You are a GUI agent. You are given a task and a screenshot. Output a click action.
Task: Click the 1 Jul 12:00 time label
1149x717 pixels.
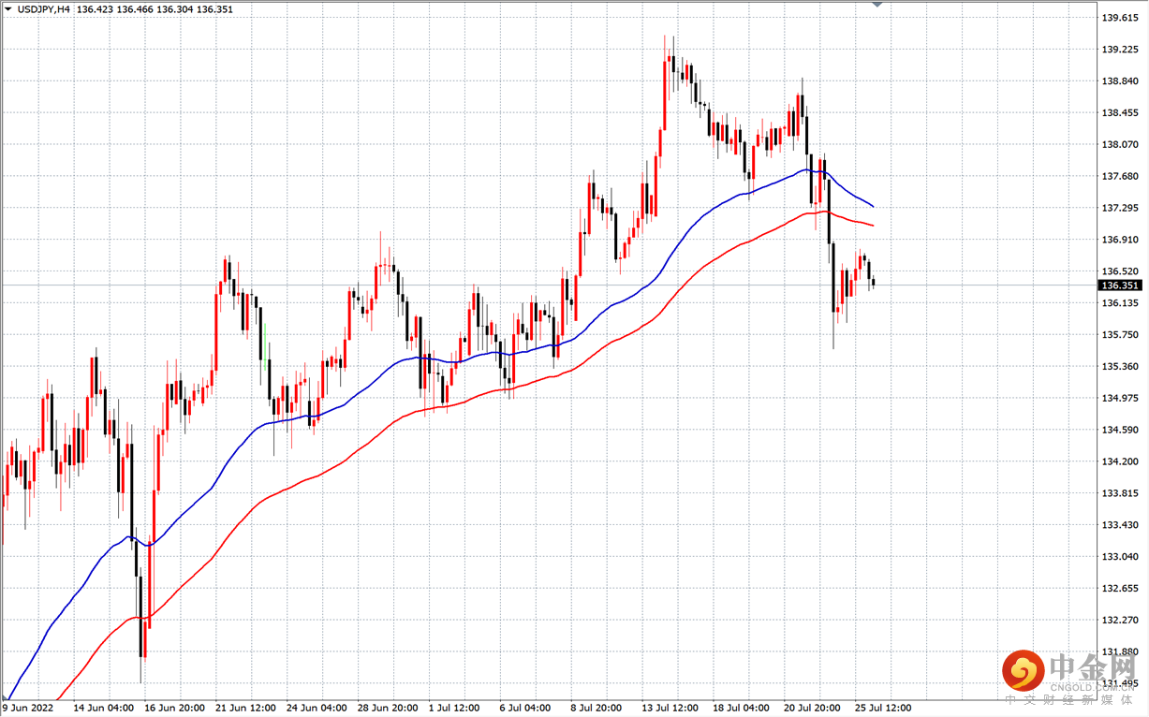[x=454, y=709]
